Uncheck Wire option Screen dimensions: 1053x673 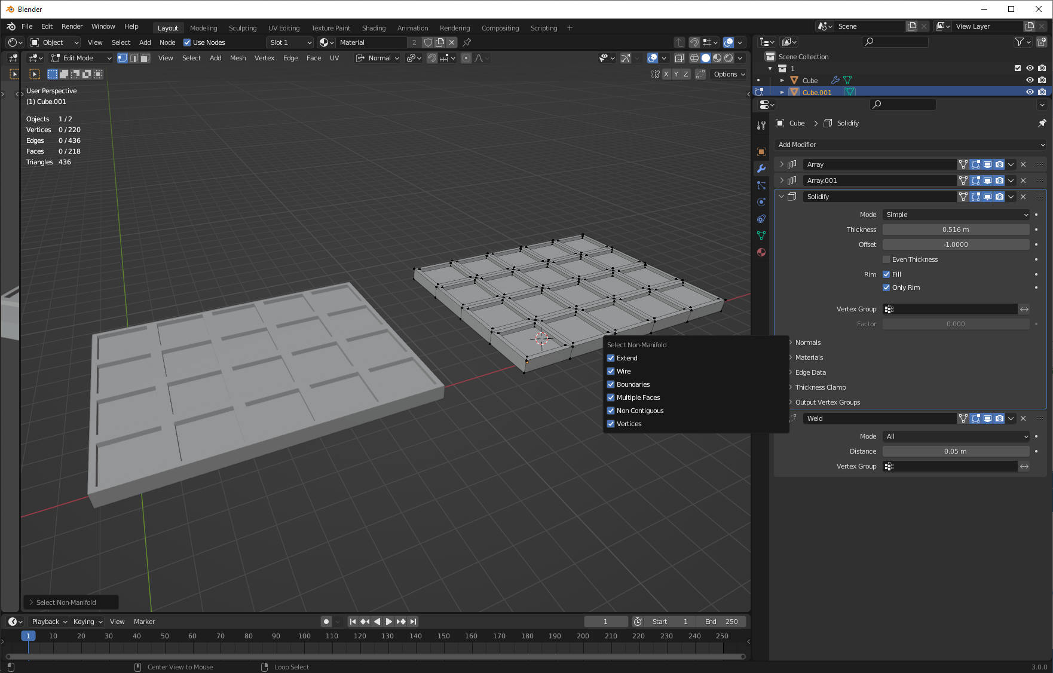[x=611, y=371]
